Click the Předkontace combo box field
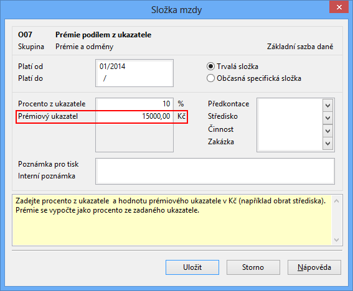This screenshot has height=291, width=353. (x=290, y=105)
